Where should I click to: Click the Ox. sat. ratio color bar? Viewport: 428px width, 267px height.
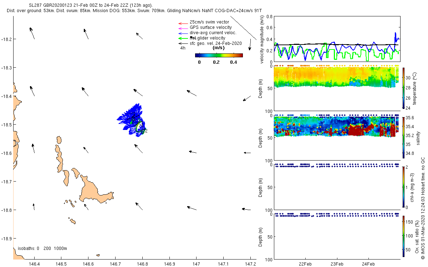(404, 236)
